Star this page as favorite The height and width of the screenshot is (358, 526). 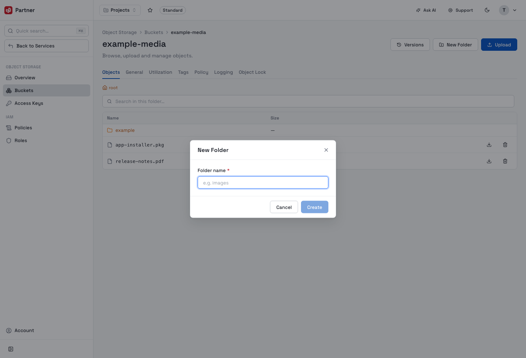150,10
